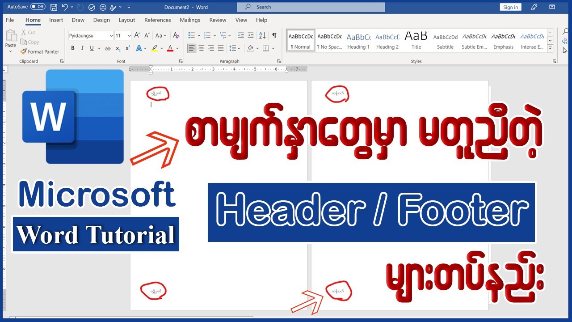Image resolution: width=572 pixels, height=322 pixels.
Task: Open the Pyidaungsu font name dropdown
Action: pos(111,36)
